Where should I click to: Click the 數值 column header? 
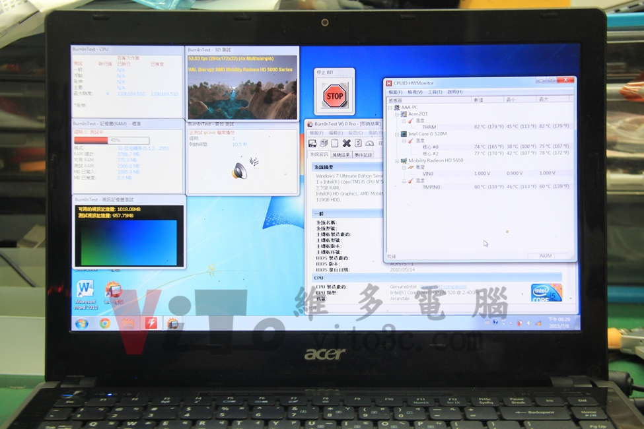click(x=487, y=100)
